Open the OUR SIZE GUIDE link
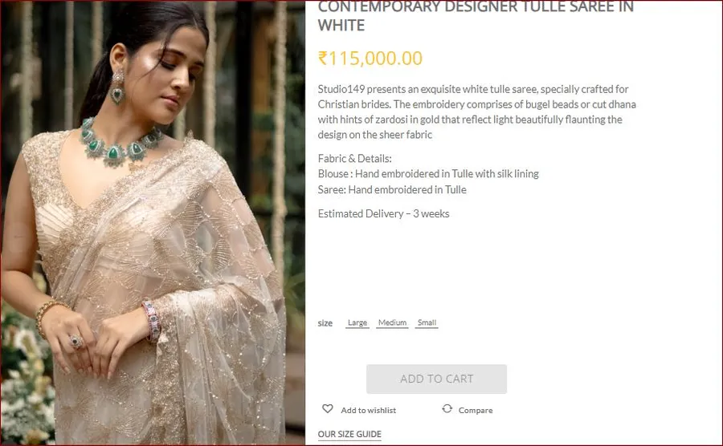 (349, 434)
